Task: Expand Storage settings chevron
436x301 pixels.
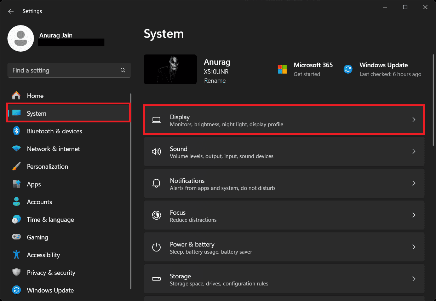Action: pyautogui.click(x=414, y=279)
